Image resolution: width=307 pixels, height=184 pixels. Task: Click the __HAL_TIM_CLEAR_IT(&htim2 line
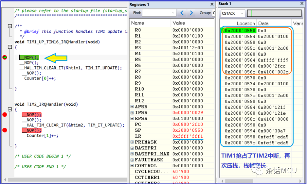pyautogui.click(x=73, y=125)
